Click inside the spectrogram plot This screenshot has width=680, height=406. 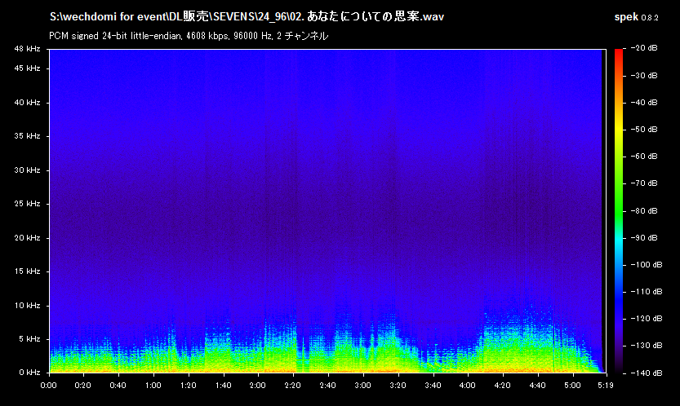[x=327, y=211]
